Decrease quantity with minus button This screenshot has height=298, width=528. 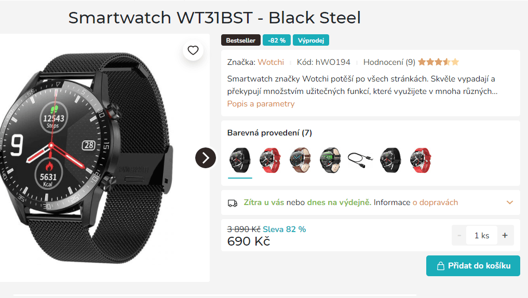pos(459,235)
